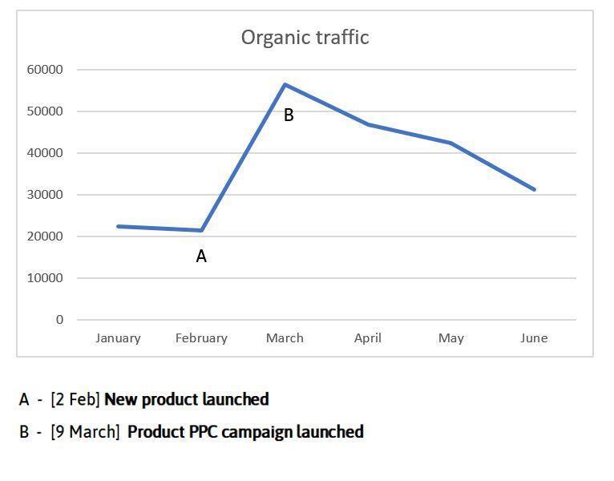Viewport: 614px width, 481px height.
Task: Click the "Organic traffic" chart title
Action: (x=305, y=38)
